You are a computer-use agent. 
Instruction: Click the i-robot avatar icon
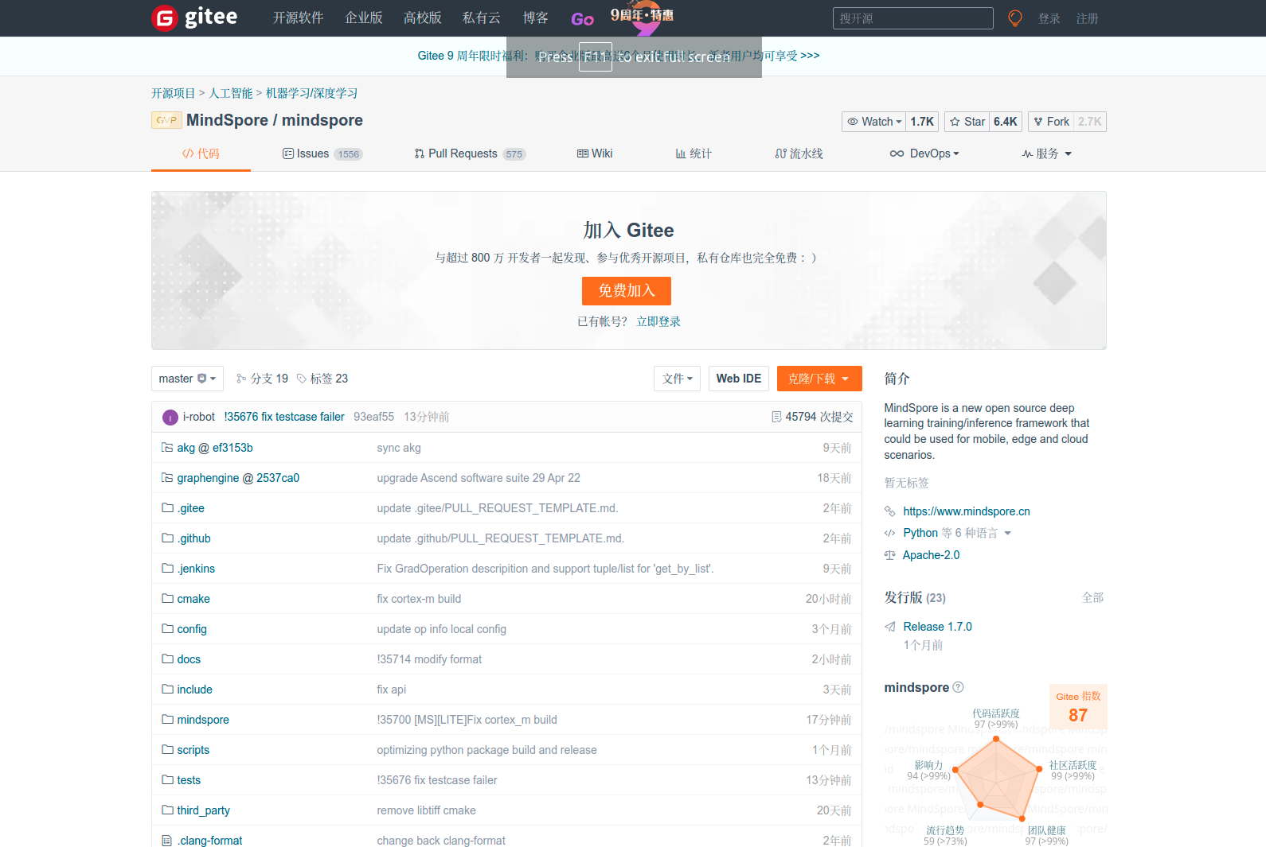coord(170,418)
